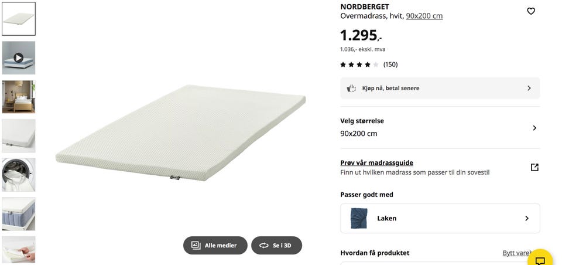562x265 pixels.
Task: Click the blue Laken sheet image
Action: tap(359, 218)
